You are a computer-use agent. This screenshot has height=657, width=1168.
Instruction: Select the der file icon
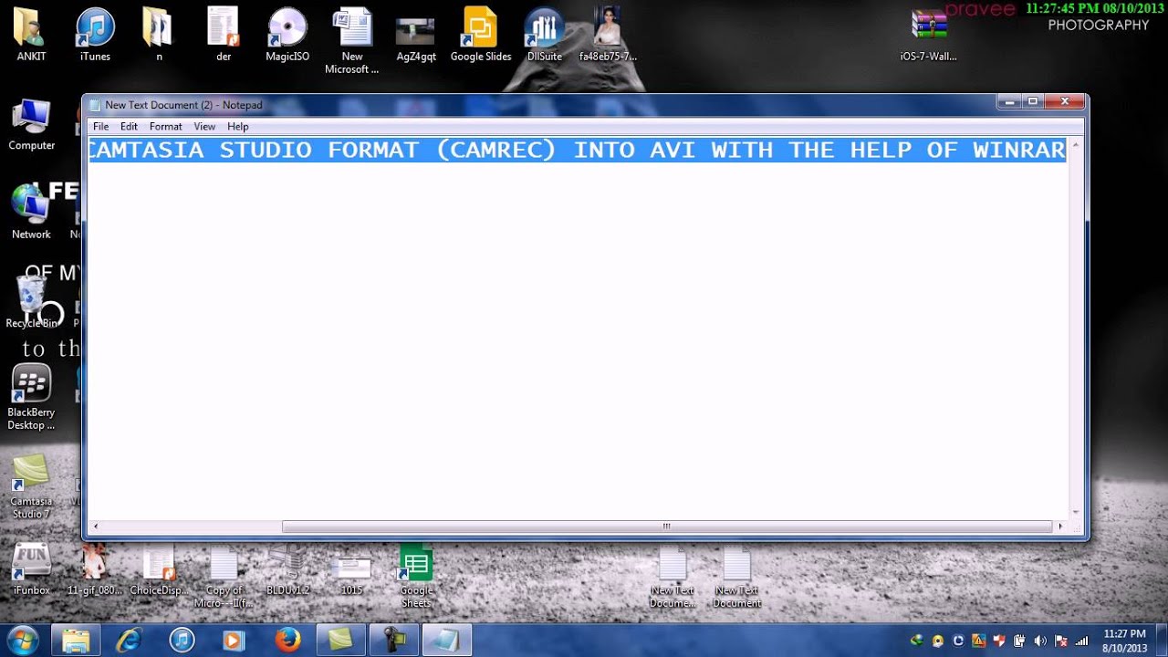(224, 35)
